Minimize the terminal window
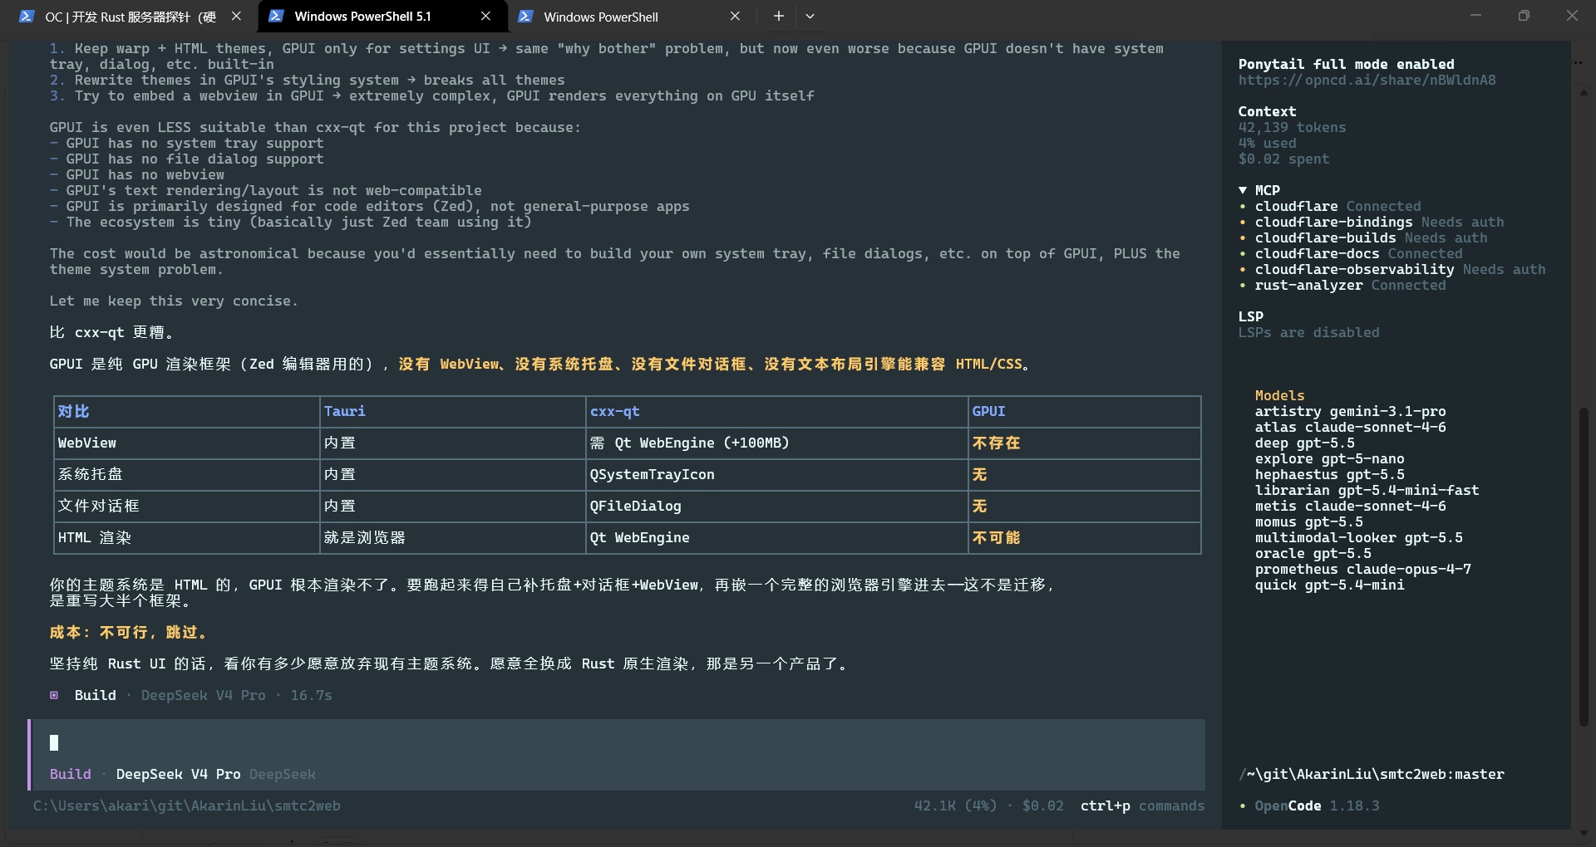 [x=1475, y=16]
